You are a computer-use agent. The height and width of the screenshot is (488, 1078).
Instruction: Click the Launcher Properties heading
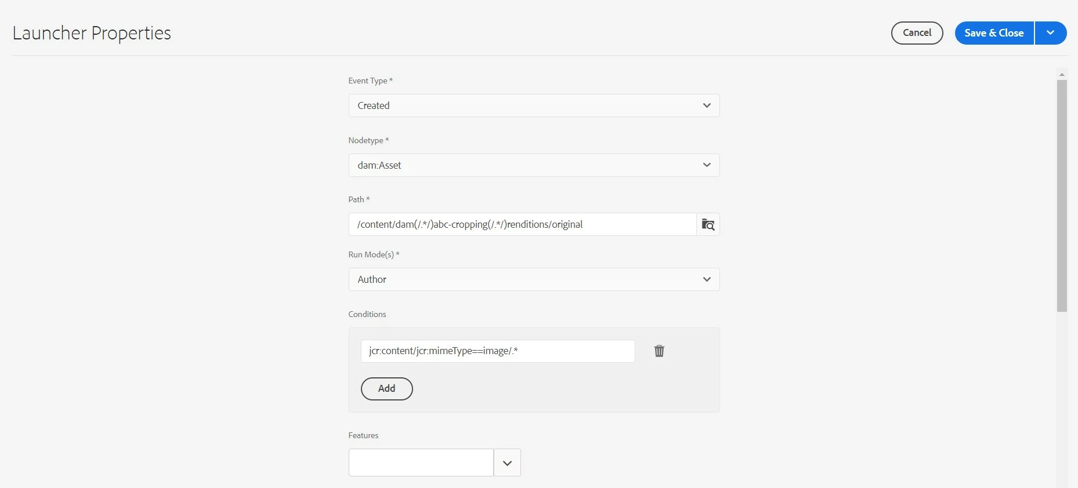[x=92, y=33]
